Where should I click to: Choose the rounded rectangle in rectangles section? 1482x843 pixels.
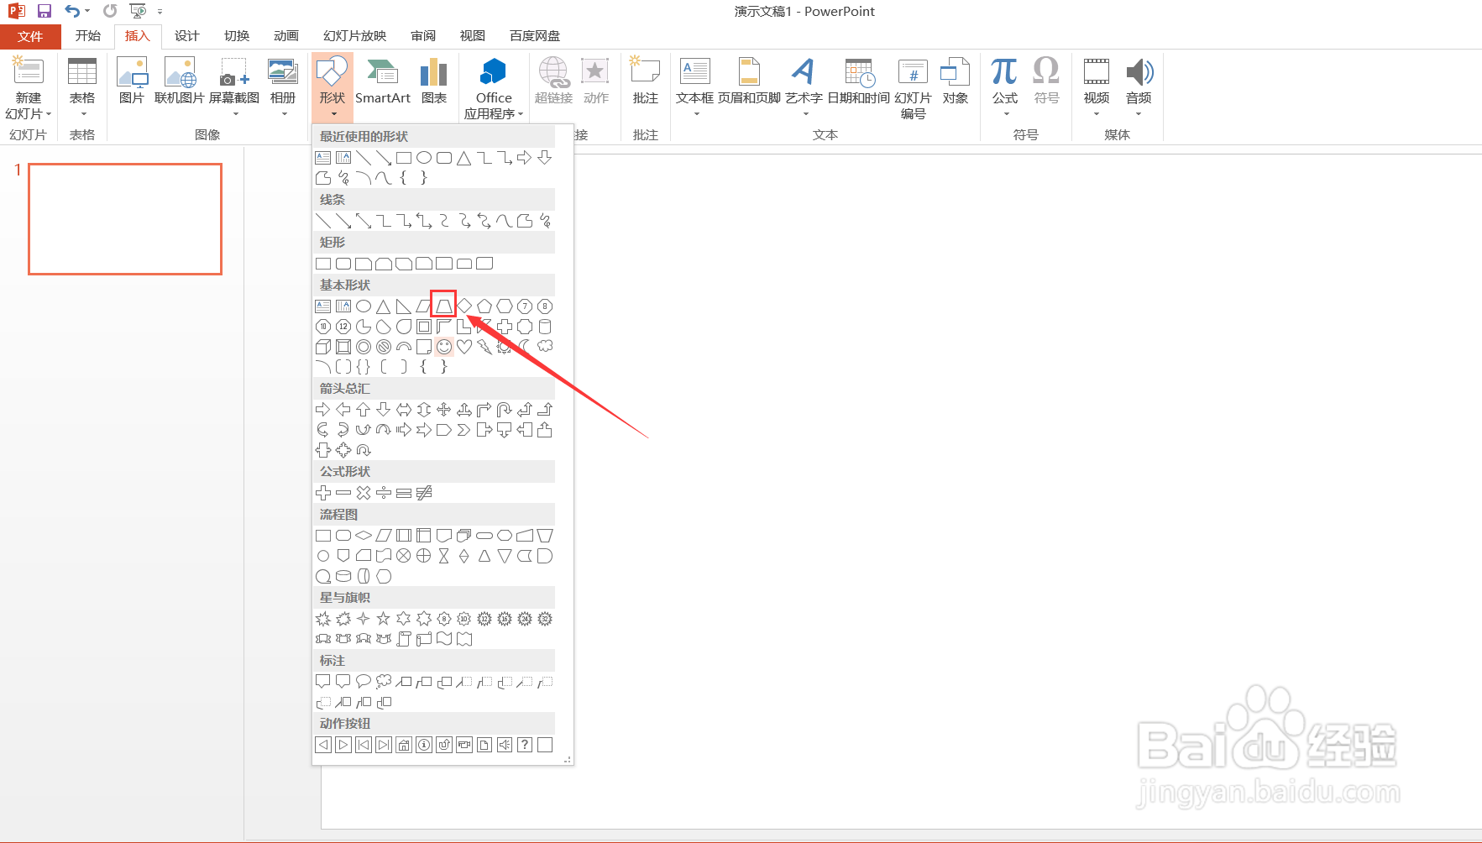click(343, 264)
